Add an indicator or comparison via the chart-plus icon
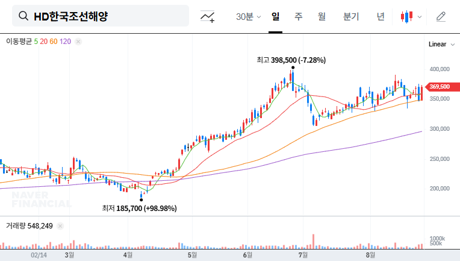 [x=207, y=16]
